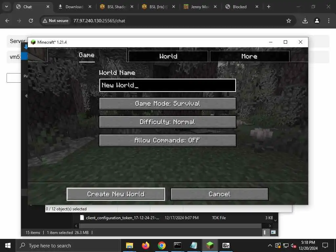Image resolution: width=336 pixels, height=252 pixels.
Task: Go forward in Chrome
Action: pos(19,21)
